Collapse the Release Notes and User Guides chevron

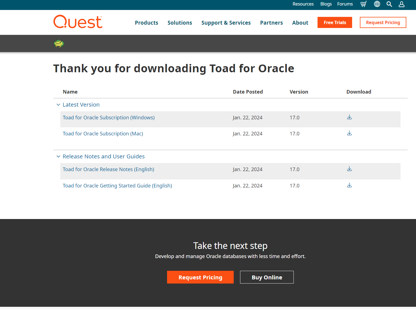tap(58, 156)
